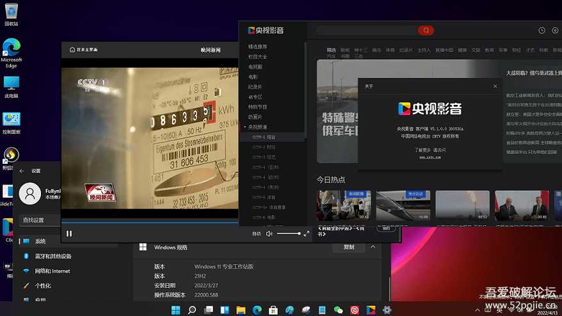Open Task View on the taskbar
Screen dimensions: 562x316
pyautogui.click(x=209, y=310)
